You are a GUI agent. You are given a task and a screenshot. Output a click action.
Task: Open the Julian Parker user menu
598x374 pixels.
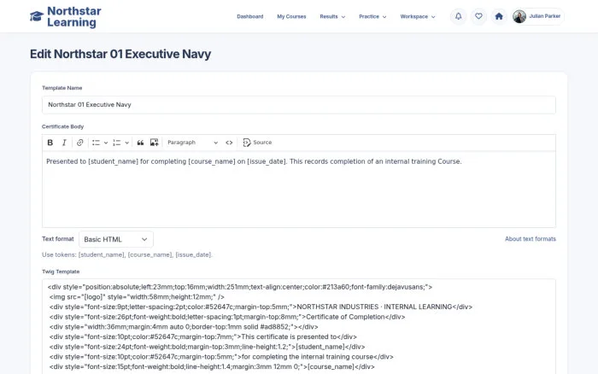click(538, 16)
